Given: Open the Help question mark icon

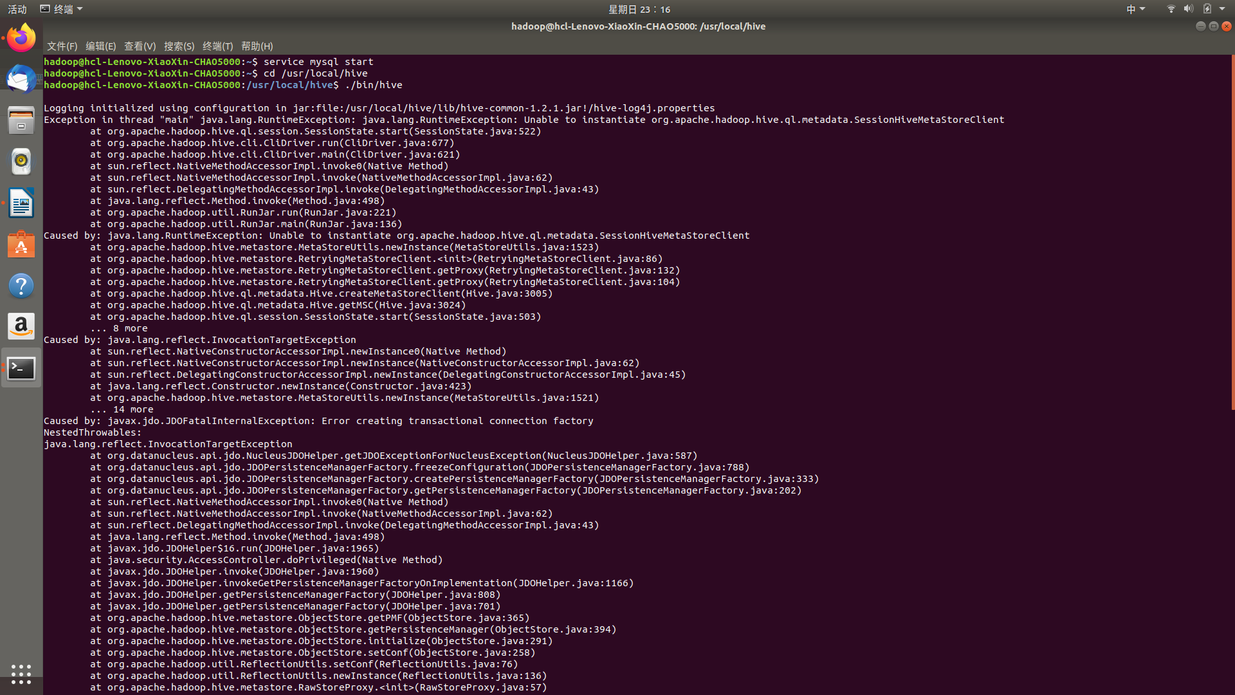Looking at the screenshot, I should click(21, 286).
